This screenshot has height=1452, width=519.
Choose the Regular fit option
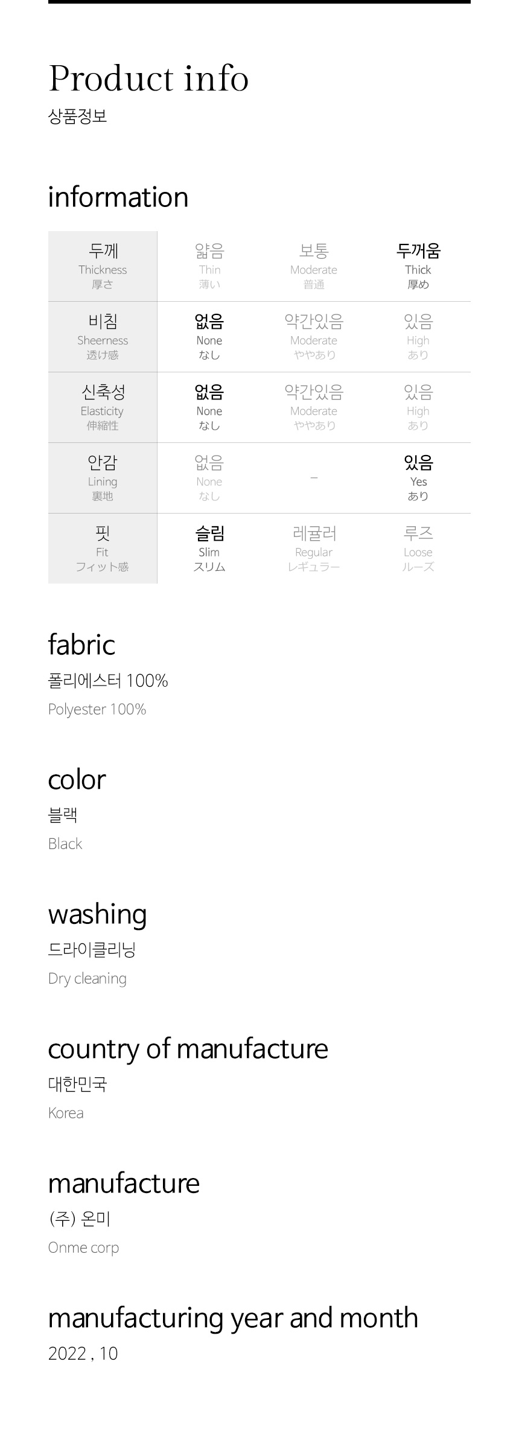coord(314,549)
